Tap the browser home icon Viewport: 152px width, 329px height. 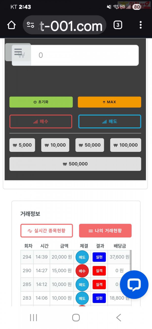click(x=11, y=25)
